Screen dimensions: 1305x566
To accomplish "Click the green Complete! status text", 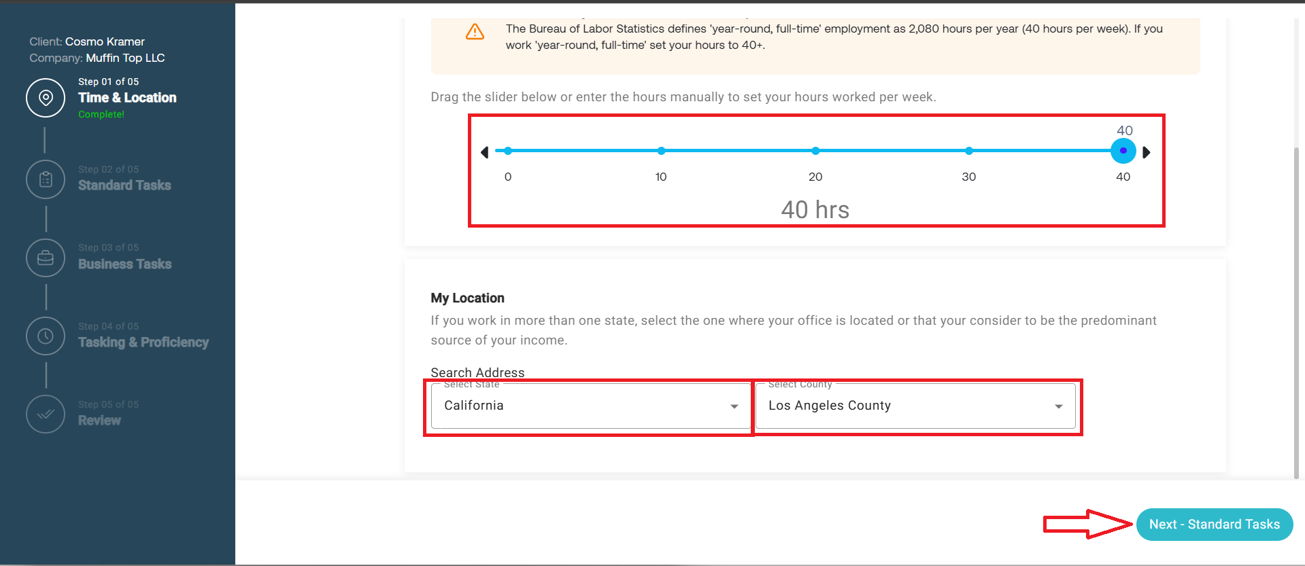I will [x=101, y=114].
